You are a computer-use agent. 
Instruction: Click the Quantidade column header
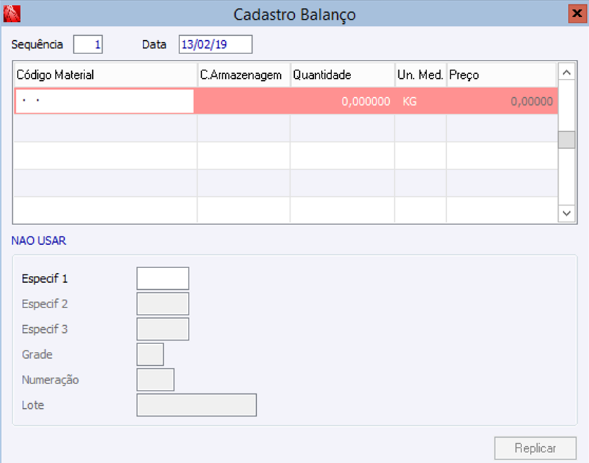pos(343,75)
